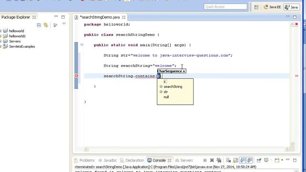Click the editor horizontal scrollbar right arrow
This screenshot has width=306, height=172.
coord(286,150)
